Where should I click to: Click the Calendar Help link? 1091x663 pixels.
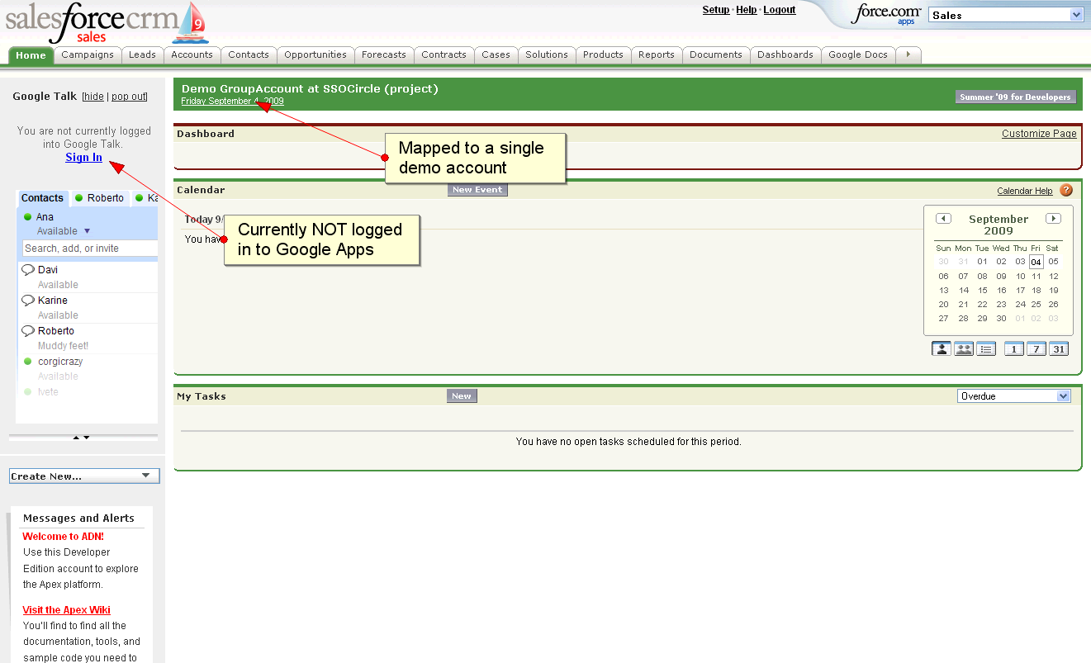1025,191
